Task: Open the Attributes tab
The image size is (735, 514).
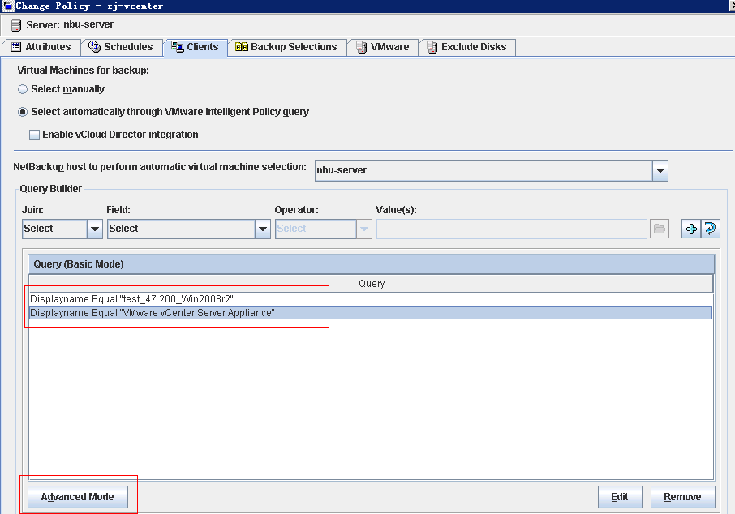Action: [x=41, y=47]
